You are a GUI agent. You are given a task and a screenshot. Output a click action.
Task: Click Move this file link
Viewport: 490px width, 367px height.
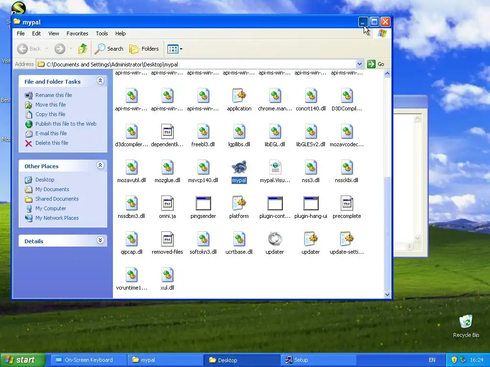tap(50, 105)
